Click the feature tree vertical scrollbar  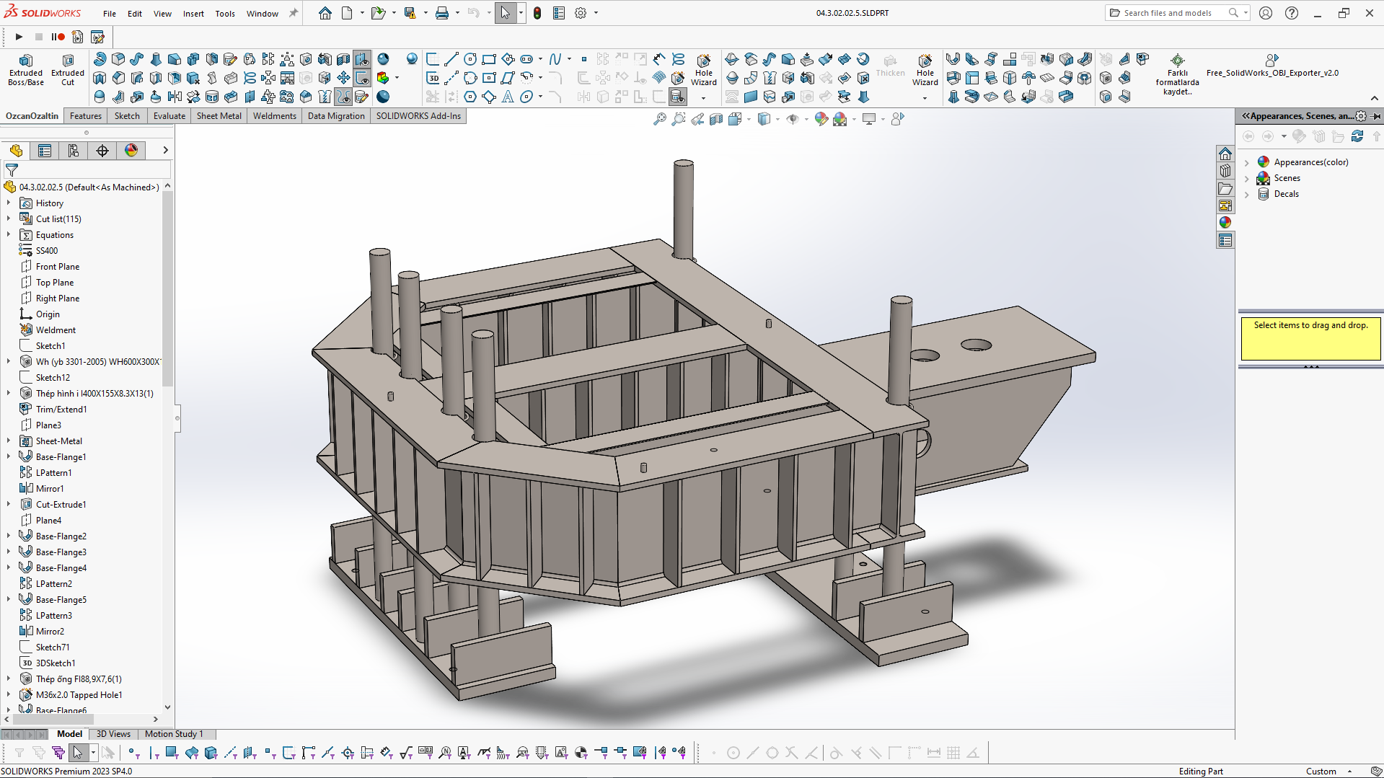click(167, 288)
